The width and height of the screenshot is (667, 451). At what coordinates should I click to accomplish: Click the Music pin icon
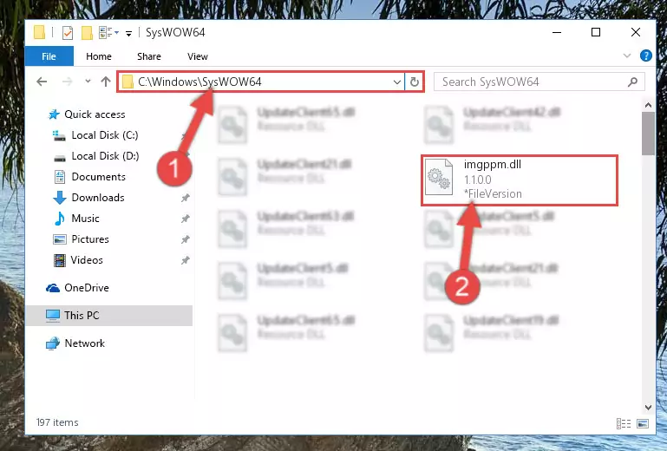pyautogui.click(x=185, y=219)
